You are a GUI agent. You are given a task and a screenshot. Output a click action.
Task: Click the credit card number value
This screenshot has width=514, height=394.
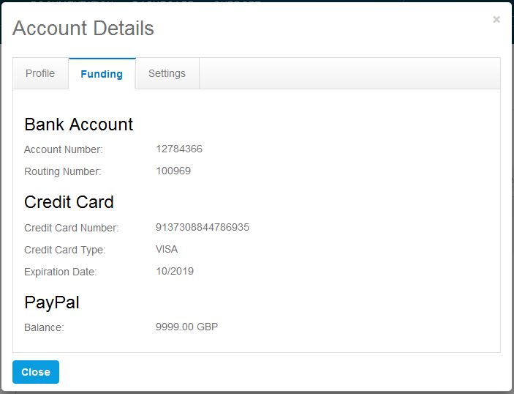point(203,227)
